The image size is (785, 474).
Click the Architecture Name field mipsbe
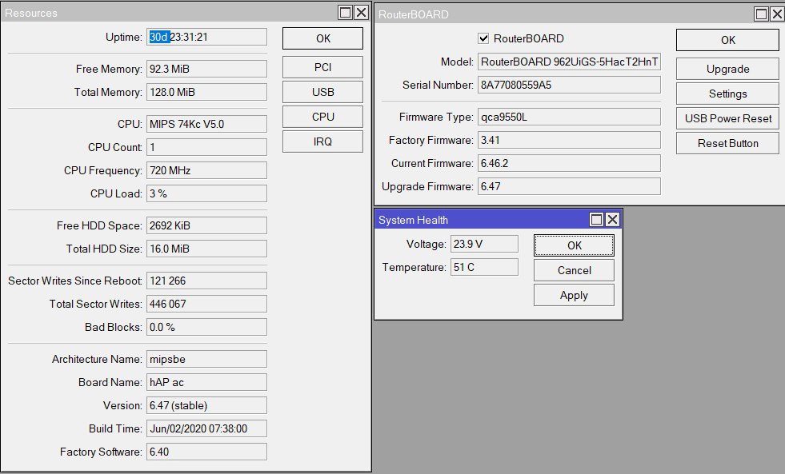click(x=206, y=359)
